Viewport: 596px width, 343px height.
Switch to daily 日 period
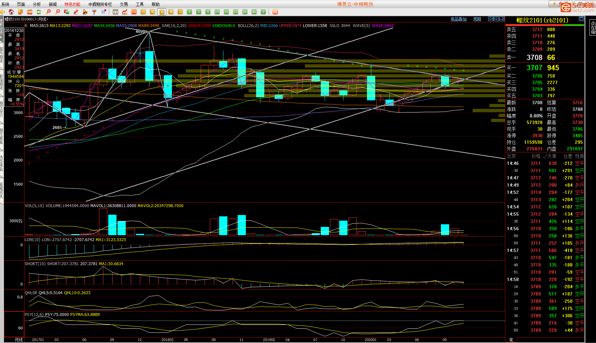[143, 12]
